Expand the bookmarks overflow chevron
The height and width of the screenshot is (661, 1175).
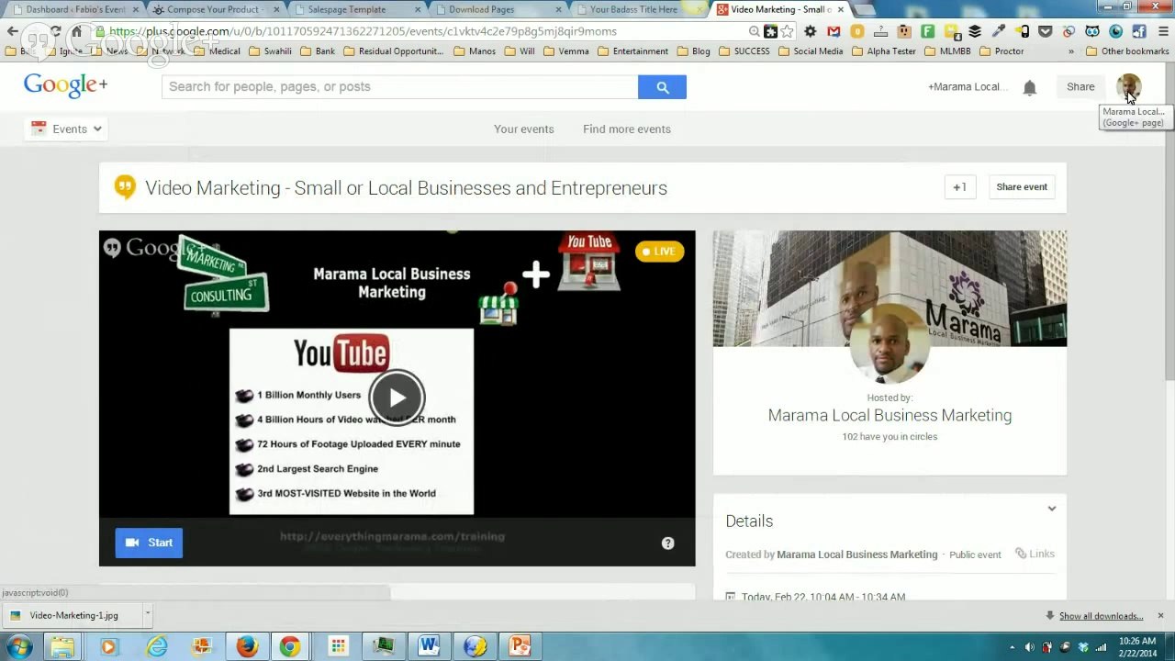point(1071,51)
